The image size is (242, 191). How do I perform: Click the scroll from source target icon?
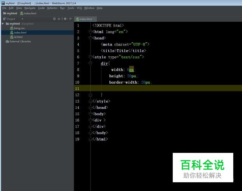pos(54,19)
